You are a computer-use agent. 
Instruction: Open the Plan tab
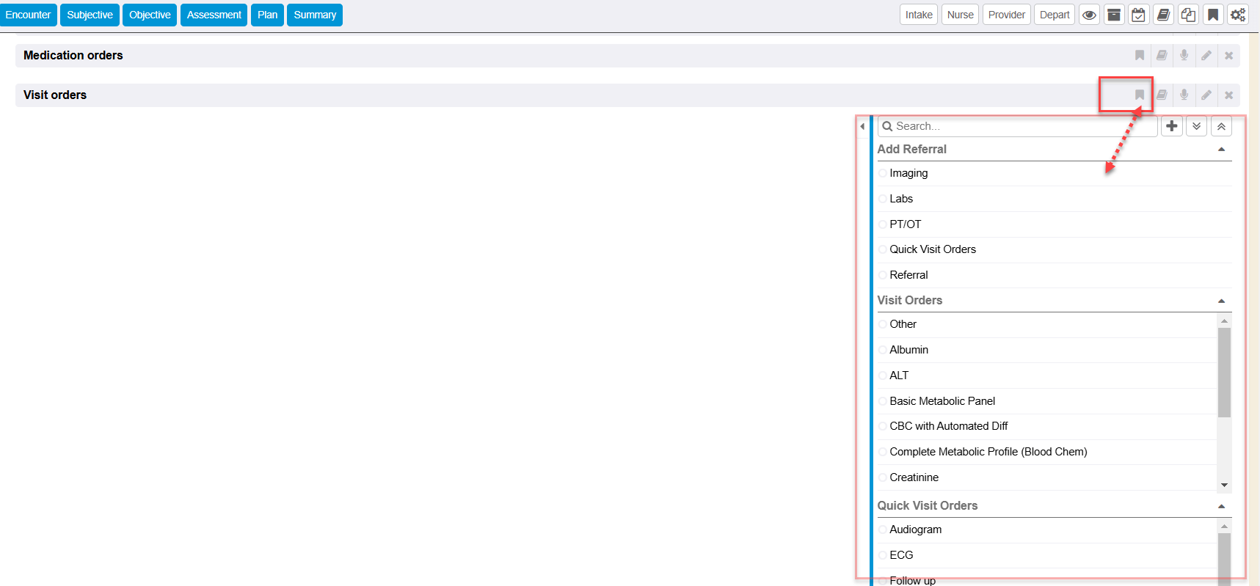pyautogui.click(x=267, y=15)
